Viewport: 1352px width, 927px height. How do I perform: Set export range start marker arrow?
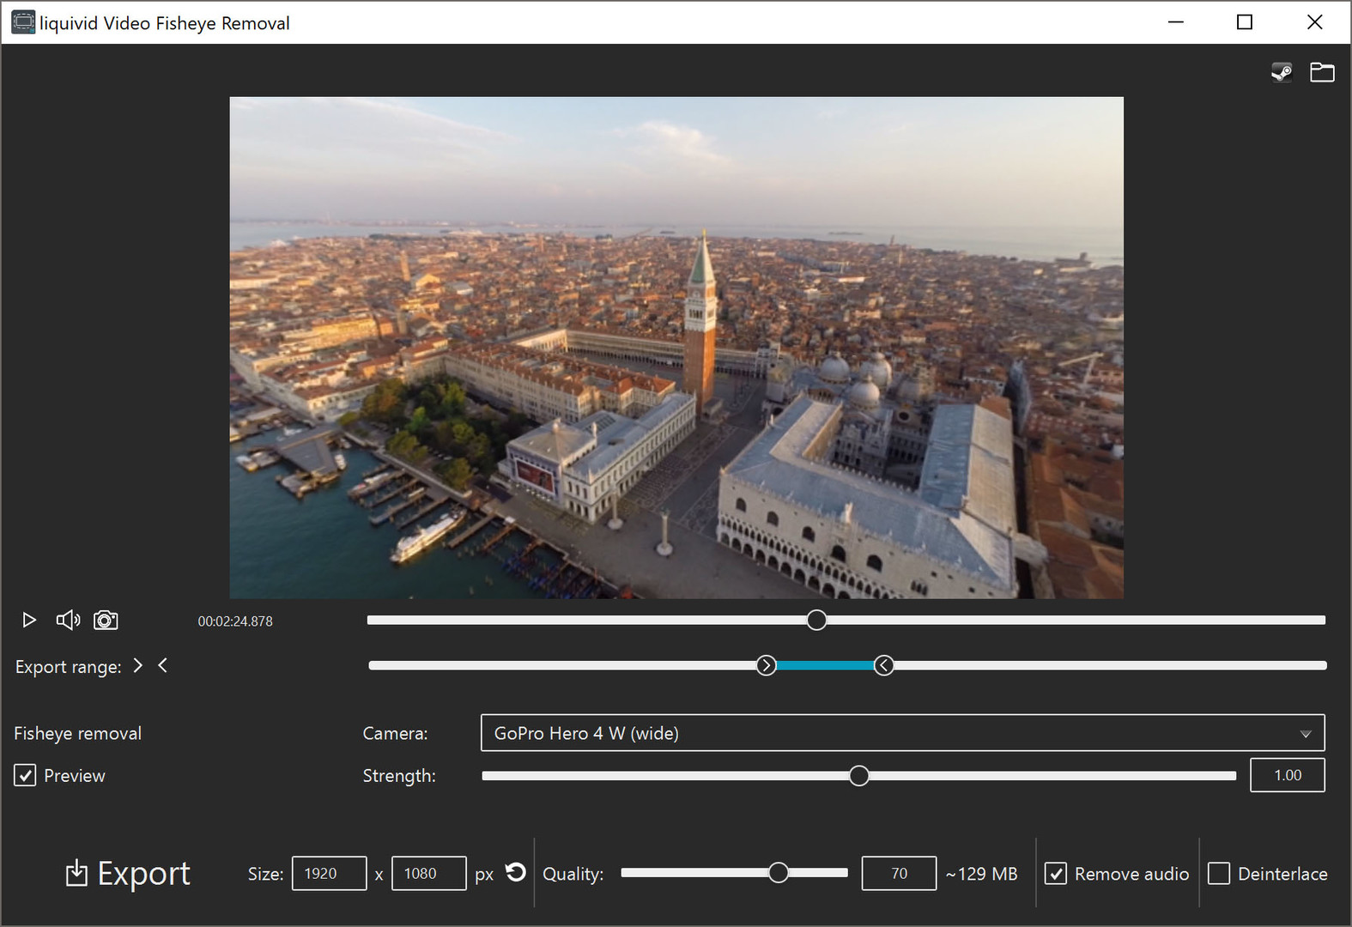(x=138, y=665)
